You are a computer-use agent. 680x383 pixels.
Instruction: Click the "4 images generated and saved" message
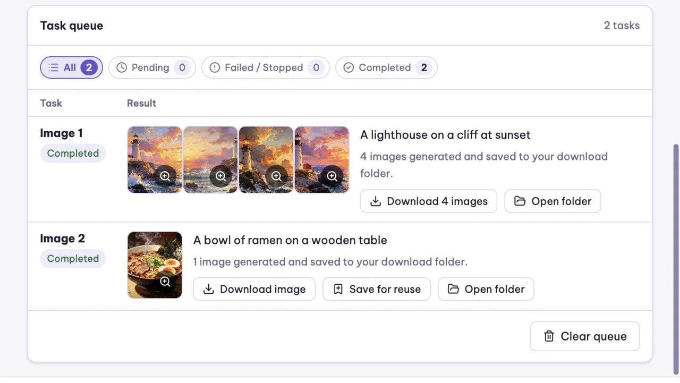click(x=484, y=165)
